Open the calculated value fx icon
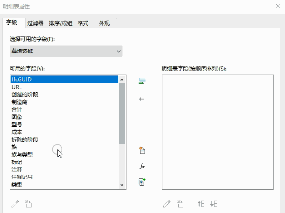285x213 pixels. (142, 166)
